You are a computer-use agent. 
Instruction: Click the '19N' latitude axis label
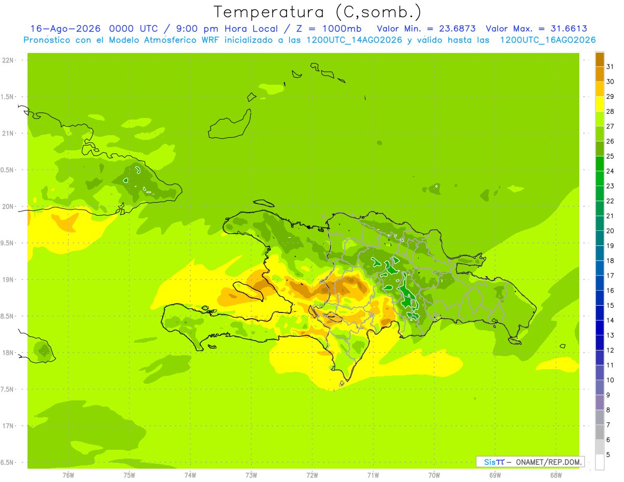(7, 279)
